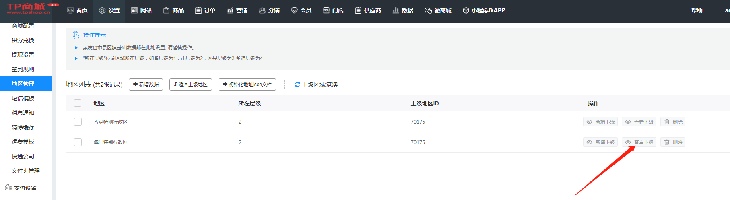Expand the 支付设置 sidebar section
730x200 pixels.
[x=25, y=188]
